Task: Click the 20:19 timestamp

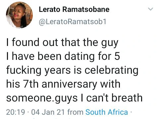Action: (16, 112)
